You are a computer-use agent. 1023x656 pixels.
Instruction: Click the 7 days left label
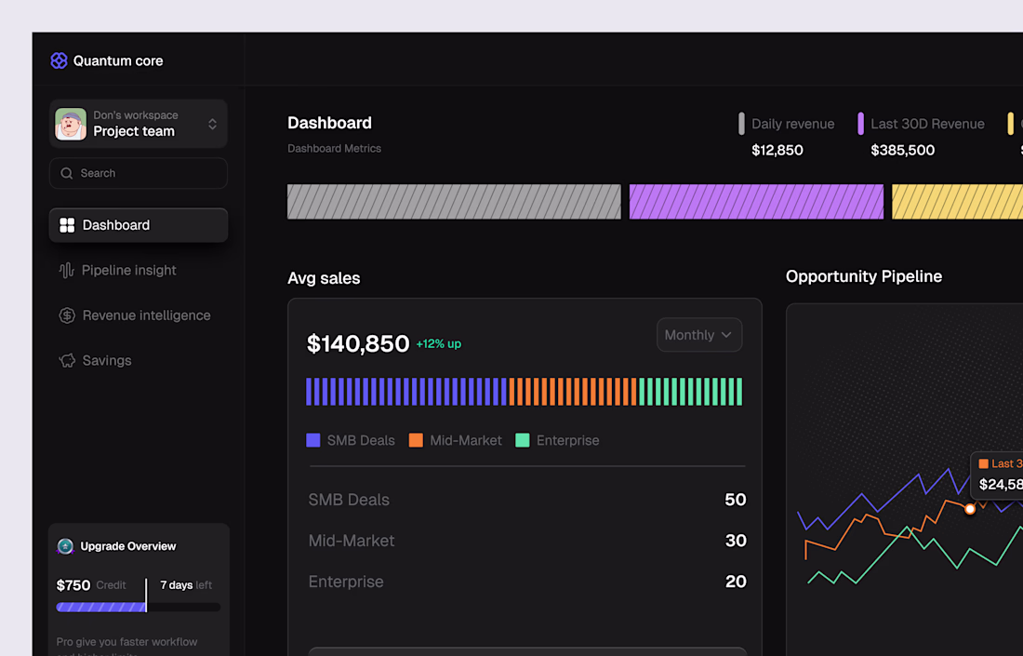point(186,585)
